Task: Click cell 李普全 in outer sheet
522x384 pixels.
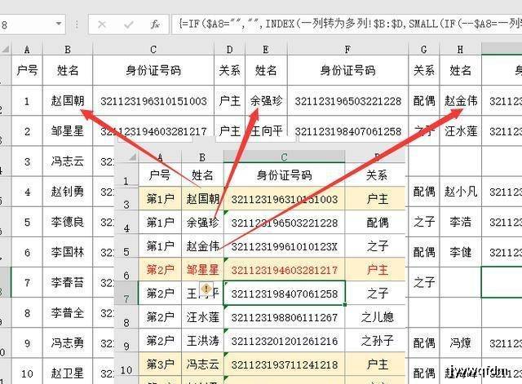Action: [68, 313]
